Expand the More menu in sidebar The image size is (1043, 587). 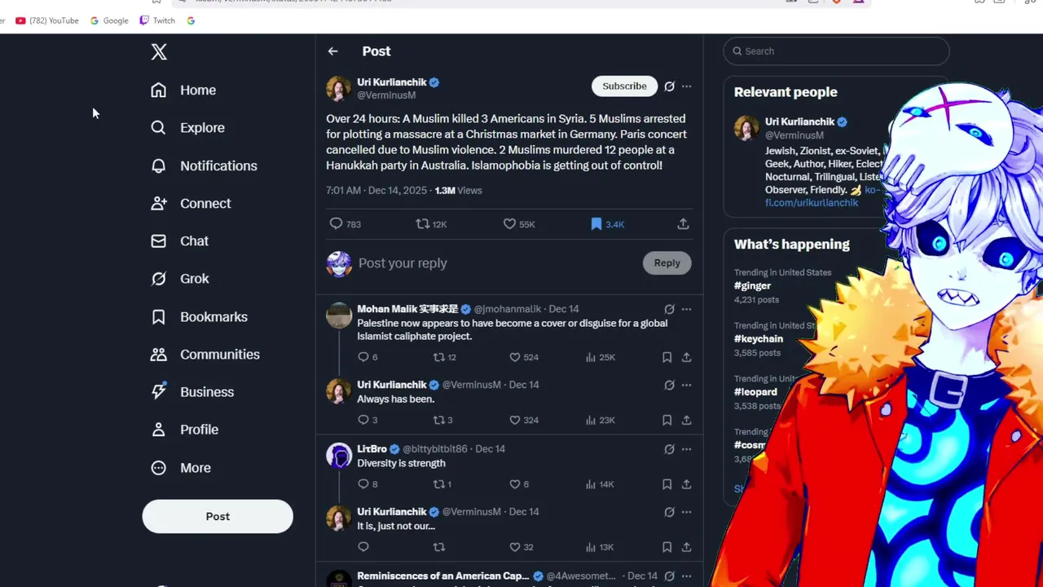[x=181, y=468]
